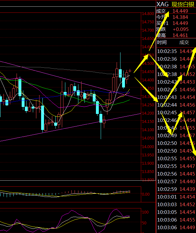The height and width of the screenshot is (233, 196).
Task: Click the 14.750 label on the price axis
Action: click(x=148, y=22)
